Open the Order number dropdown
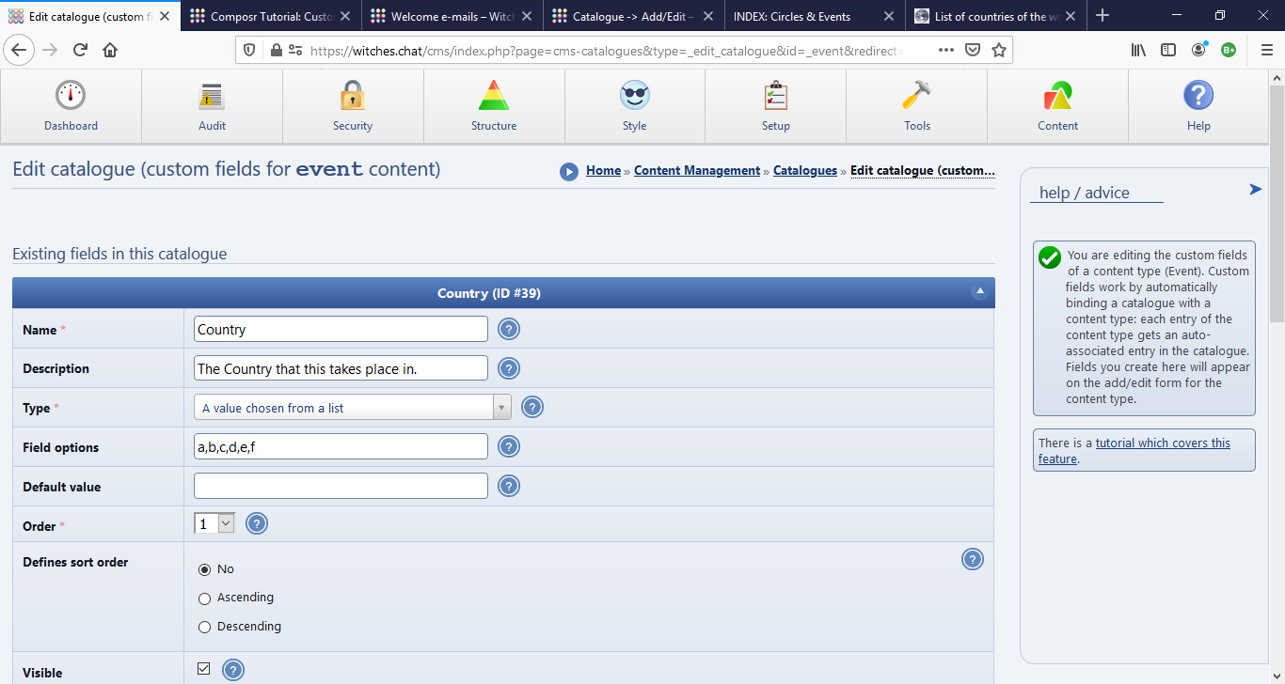The height and width of the screenshot is (684, 1285). 214,524
